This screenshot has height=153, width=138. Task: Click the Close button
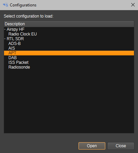121,146
